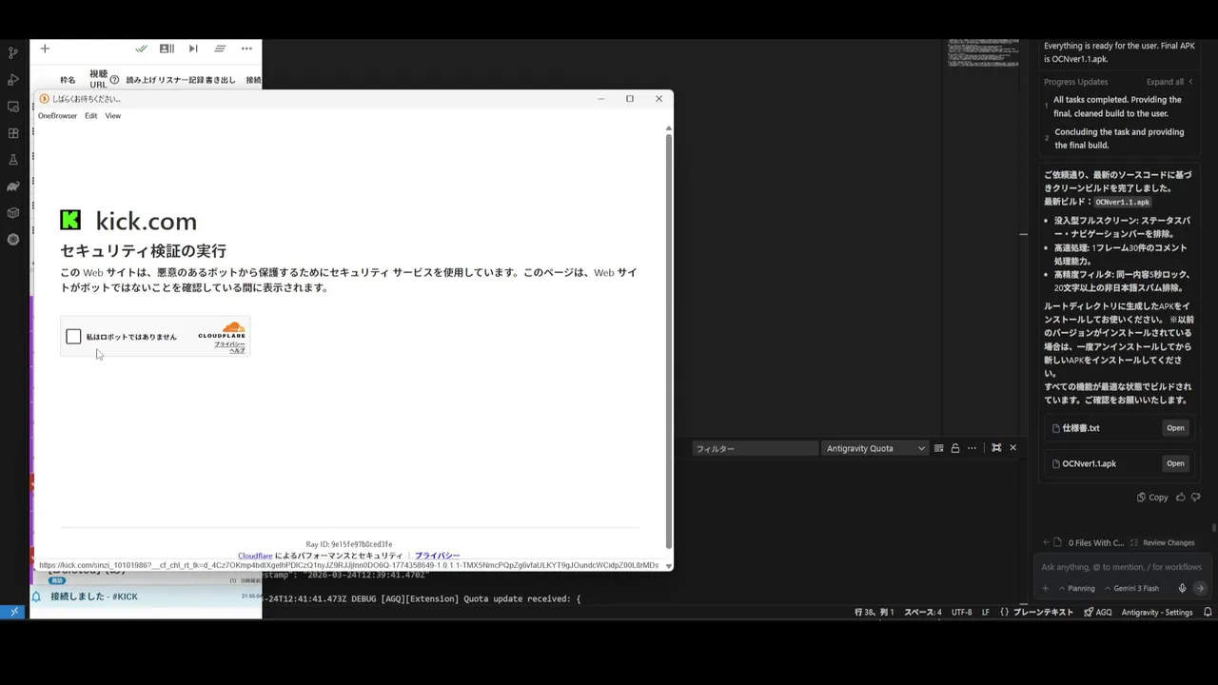1218x685 pixels.
Task: Click the 書き出し column header
Action: [220, 80]
